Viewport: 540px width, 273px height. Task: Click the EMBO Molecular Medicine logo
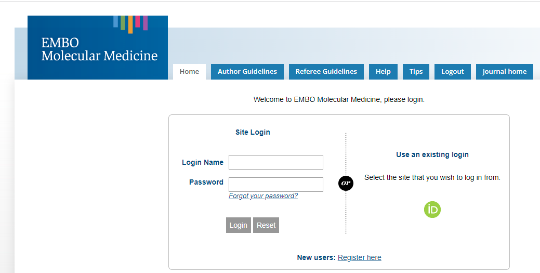(99, 49)
